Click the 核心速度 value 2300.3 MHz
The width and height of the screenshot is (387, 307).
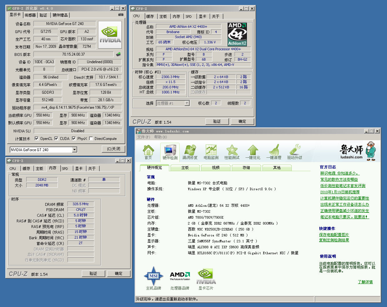click(x=171, y=77)
